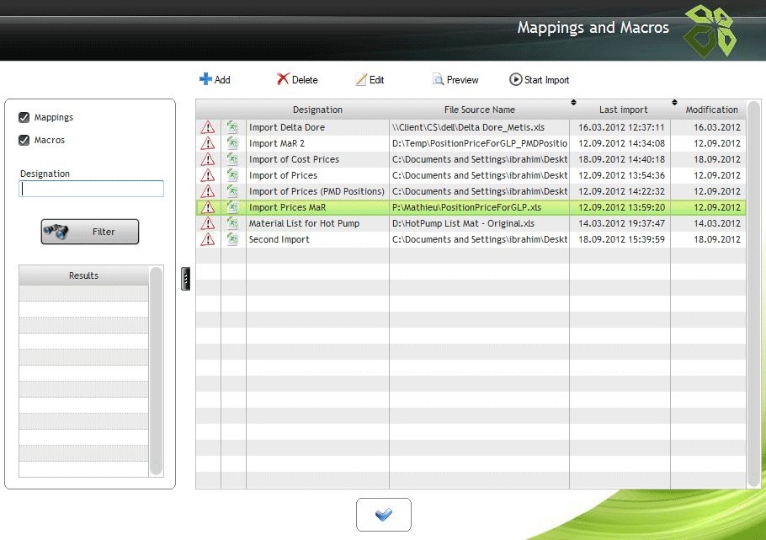Toggle the Macros checkbox
The width and height of the screenshot is (766, 540).
pyautogui.click(x=24, y=140)
